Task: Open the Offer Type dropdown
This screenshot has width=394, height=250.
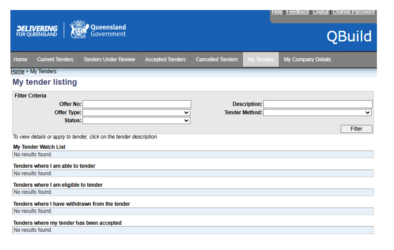Action: click(x=136, y=113)
